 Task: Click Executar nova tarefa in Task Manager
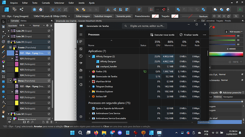tap(162, 35)
